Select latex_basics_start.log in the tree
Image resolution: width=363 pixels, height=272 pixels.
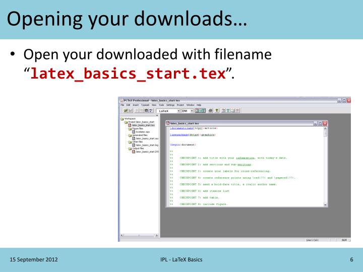point(147,145)
